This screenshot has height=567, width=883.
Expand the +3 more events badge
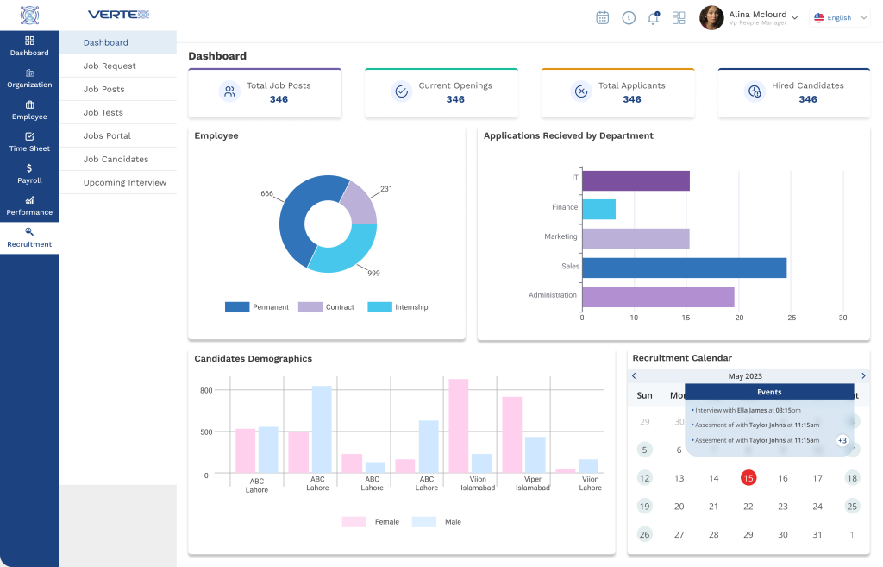tap(842, 440)
